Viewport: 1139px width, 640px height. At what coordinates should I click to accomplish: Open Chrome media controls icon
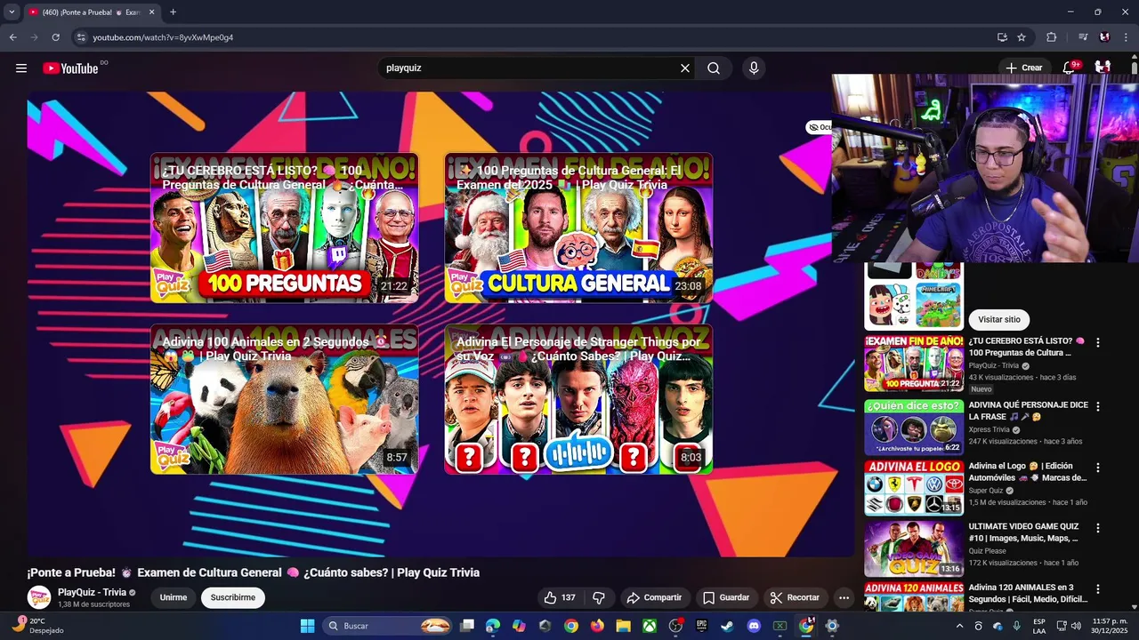[1083, 37]
